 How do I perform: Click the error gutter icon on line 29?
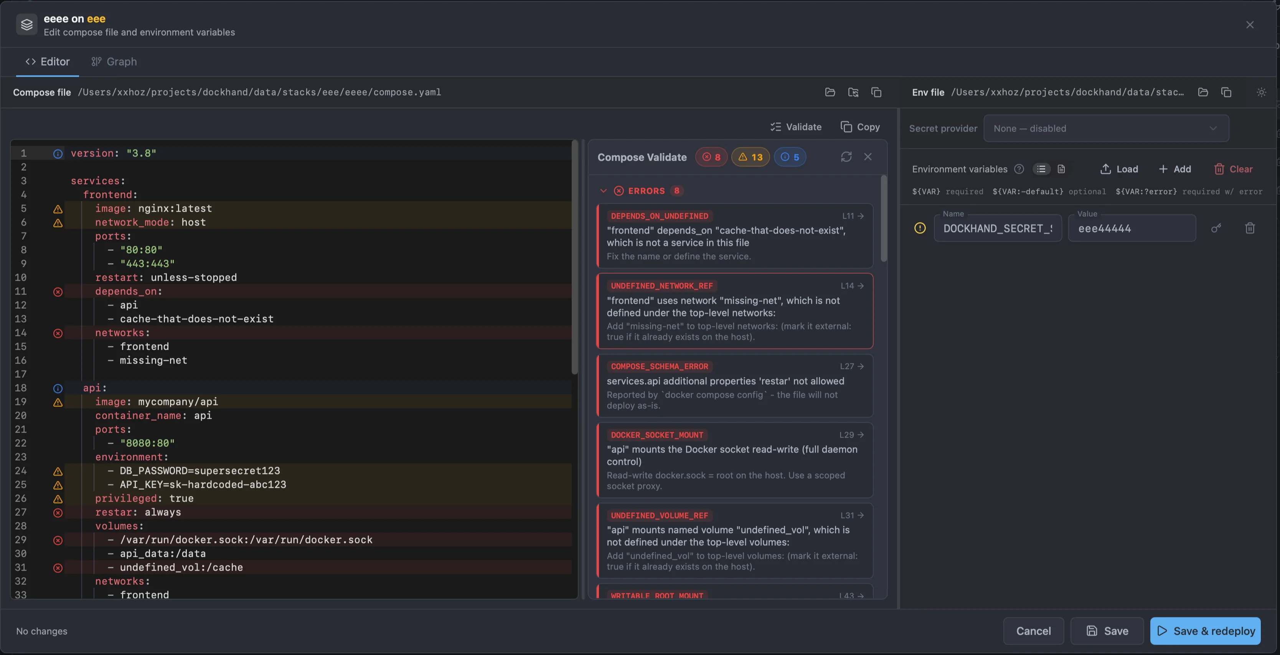coord(58,540)
